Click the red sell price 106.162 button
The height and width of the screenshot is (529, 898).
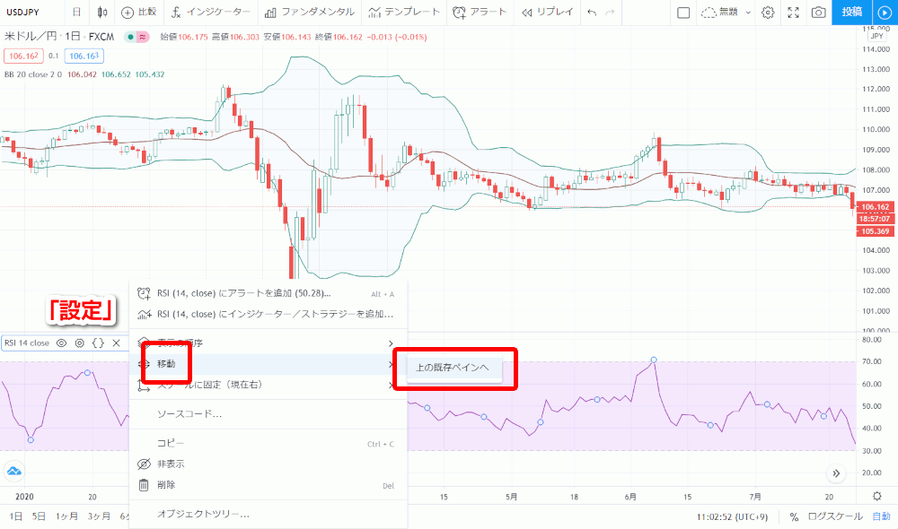pyautogui.click(x=23, y=56)
